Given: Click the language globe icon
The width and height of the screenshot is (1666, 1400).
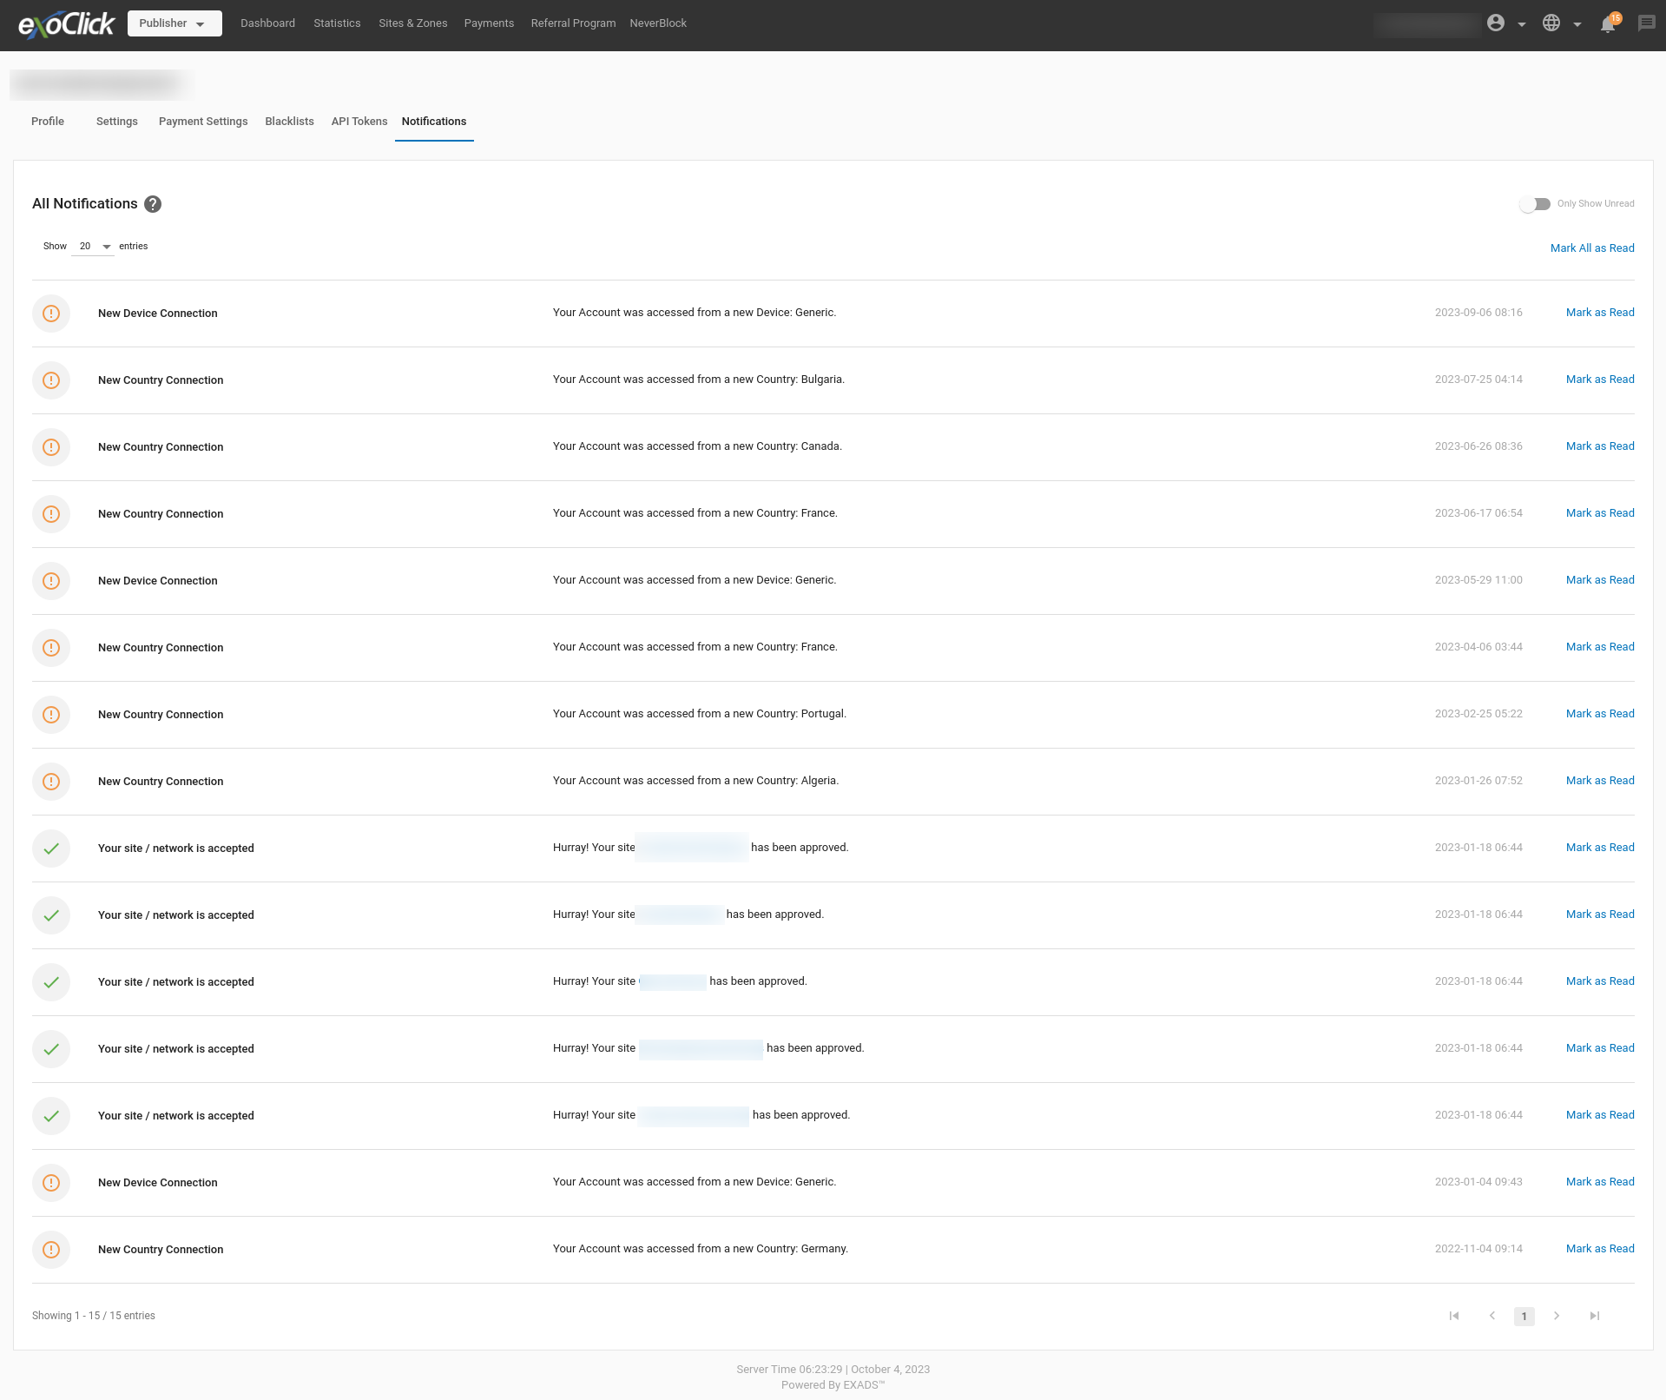Looking at the screenshot, I should pyautogui.click(x=1552, y=23).
